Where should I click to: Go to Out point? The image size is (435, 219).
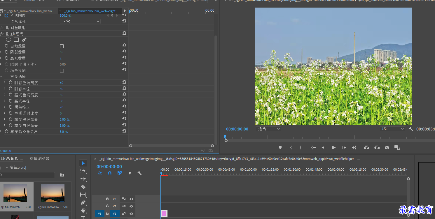coord(354,148)
